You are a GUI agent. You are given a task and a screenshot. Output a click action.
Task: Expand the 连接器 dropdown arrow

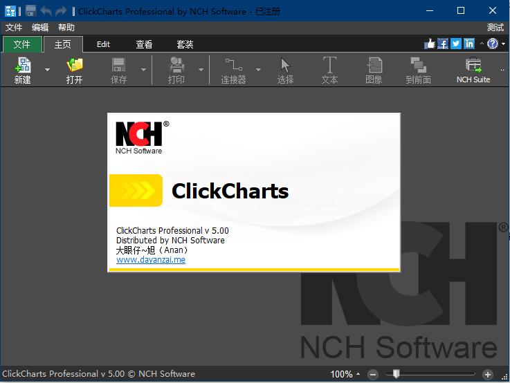(x=258, y=70)
